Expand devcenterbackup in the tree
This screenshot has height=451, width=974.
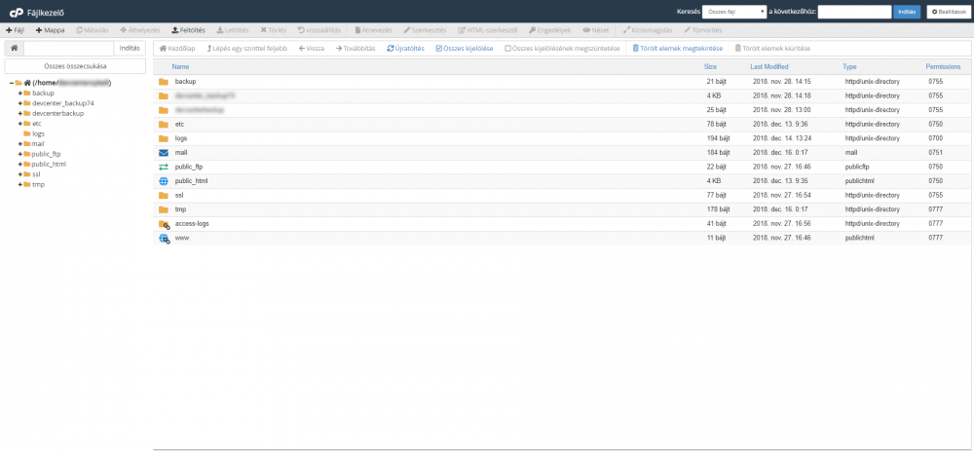tap(19, 113)
